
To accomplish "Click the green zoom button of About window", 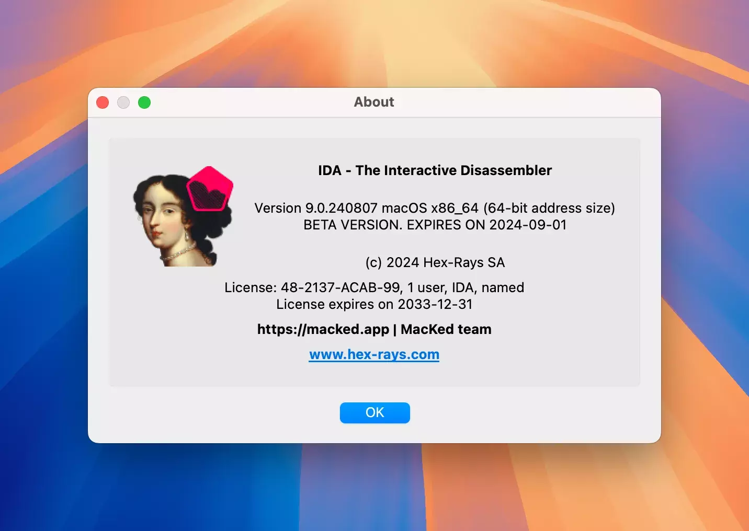I will pyautogui.click(x=144, y=102).
